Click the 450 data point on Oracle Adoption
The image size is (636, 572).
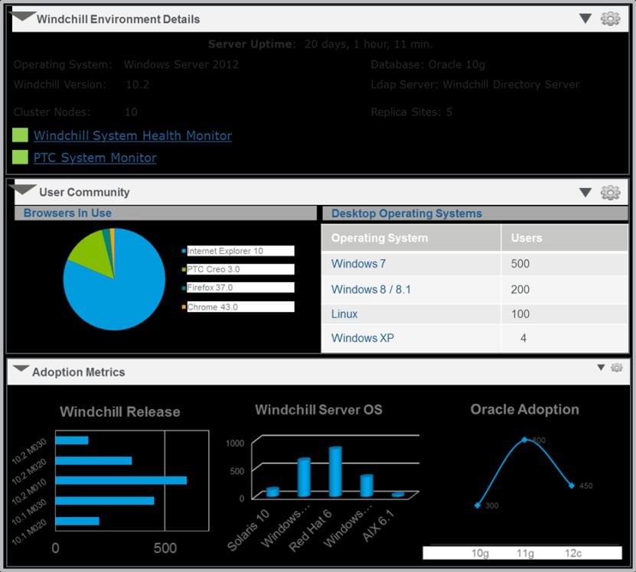[572, 486]
